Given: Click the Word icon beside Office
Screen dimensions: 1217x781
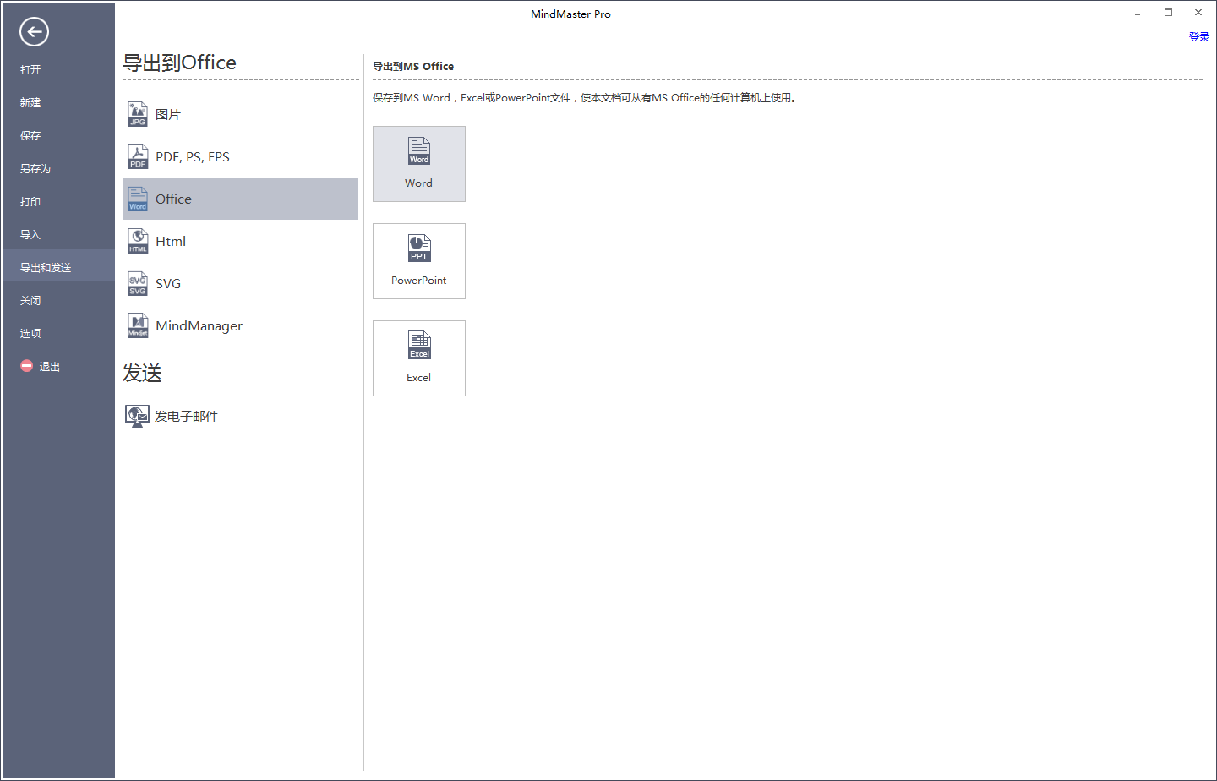Looking at the screenshot, I should 138,199.
